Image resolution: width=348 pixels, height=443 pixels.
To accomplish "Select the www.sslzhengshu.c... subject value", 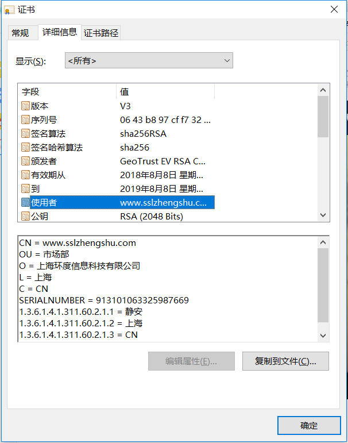I will click(163, 203).
